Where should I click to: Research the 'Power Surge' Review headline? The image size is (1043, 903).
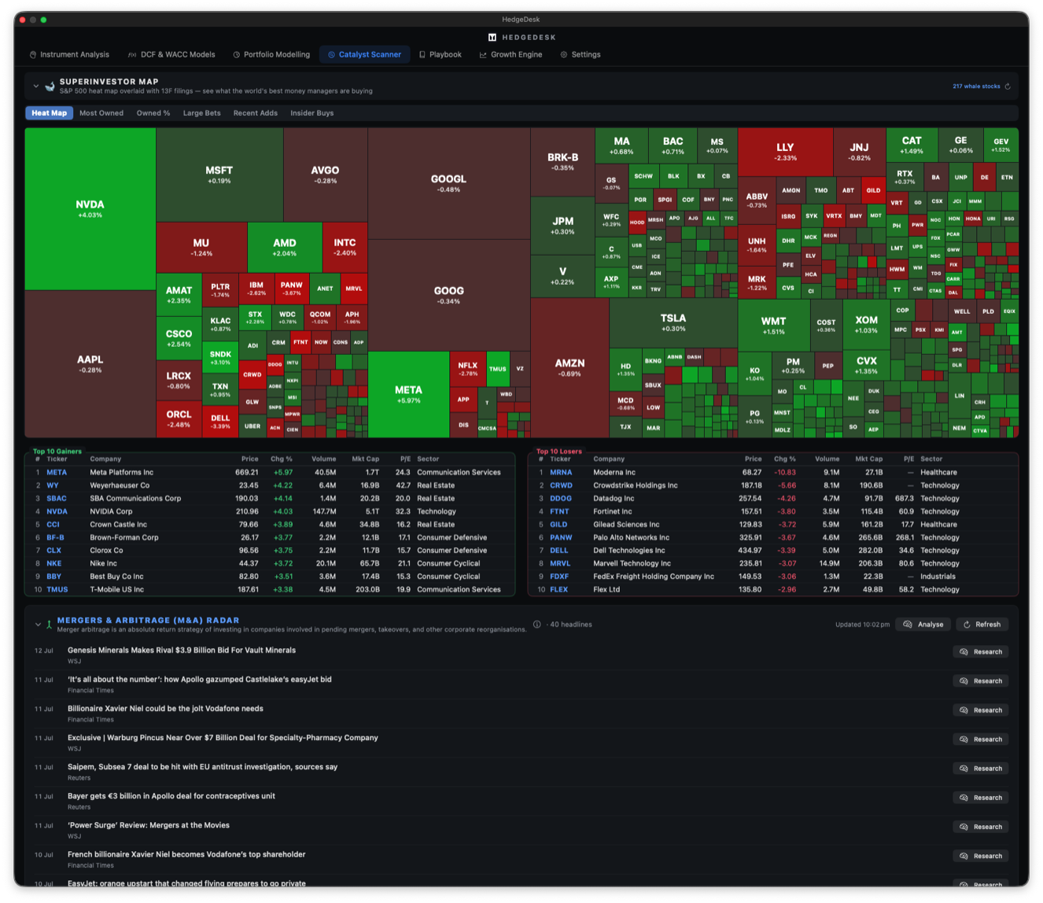click(980, 827)
